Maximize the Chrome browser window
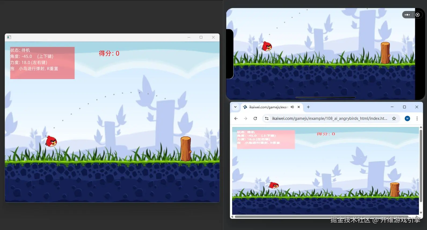This screenshot has width=427, height=230. (404, 107)
